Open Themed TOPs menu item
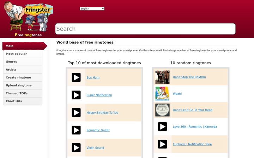 tap(23, 93)
